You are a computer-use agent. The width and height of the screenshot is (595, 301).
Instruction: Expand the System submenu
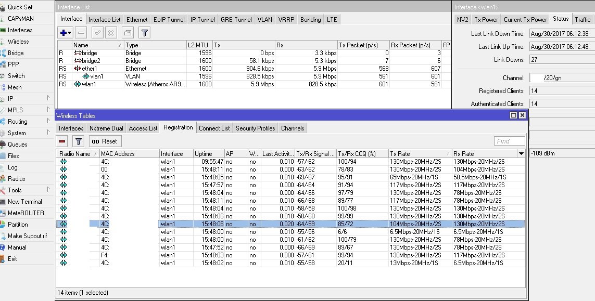click(25, 133)
